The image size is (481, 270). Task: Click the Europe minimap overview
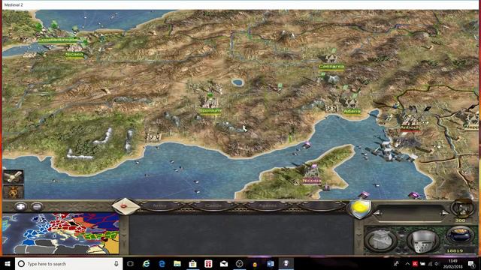(61, 233)
